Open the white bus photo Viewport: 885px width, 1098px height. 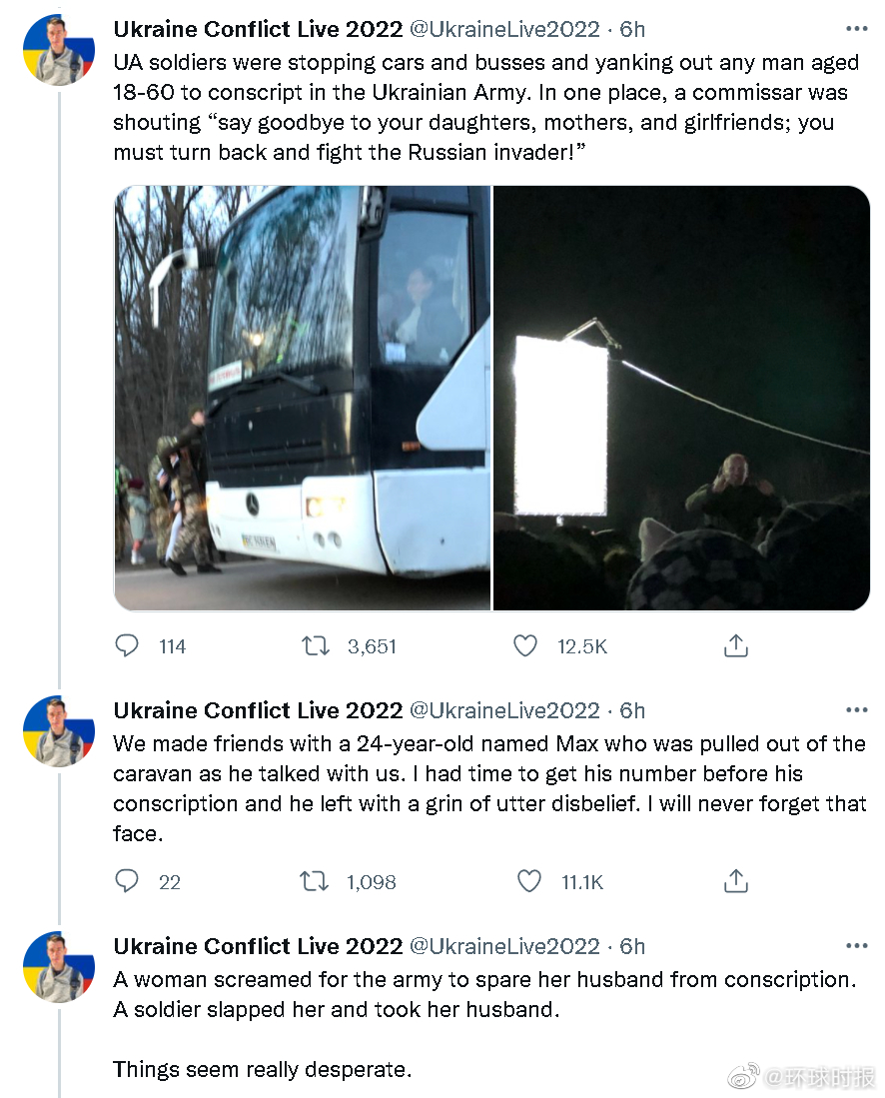click(x=302, y=398)
